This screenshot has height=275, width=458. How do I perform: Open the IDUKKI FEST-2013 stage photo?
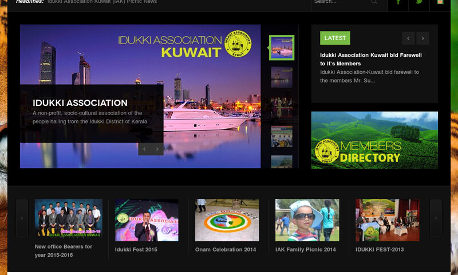[388, 221]
